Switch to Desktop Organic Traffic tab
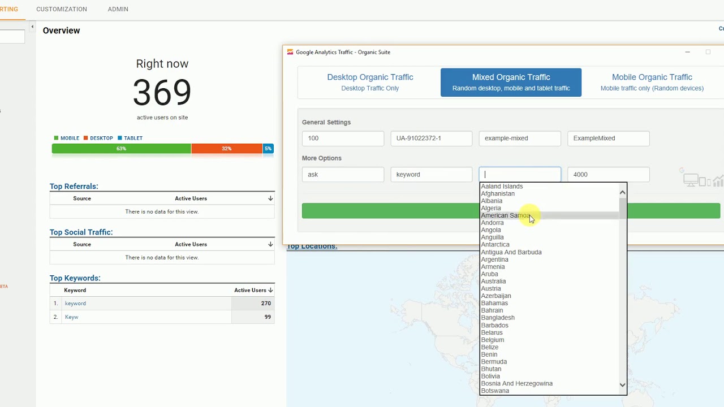Screen dimensions: 724x407 (x=370, y=82)
